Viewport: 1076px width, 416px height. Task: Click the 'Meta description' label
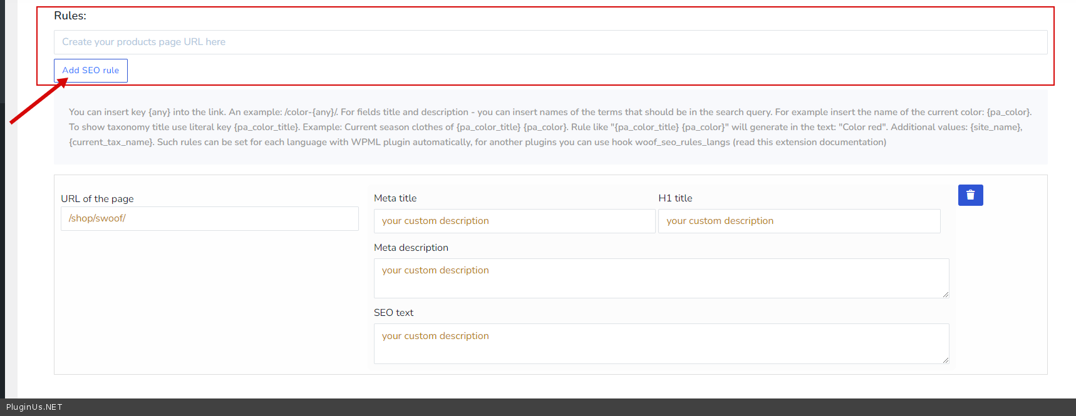[411, 248]
